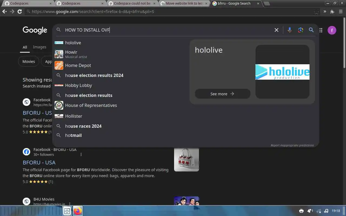Open the handbag result thumbnail
This screenshot has width=346, height=216.
click(187, 159)
